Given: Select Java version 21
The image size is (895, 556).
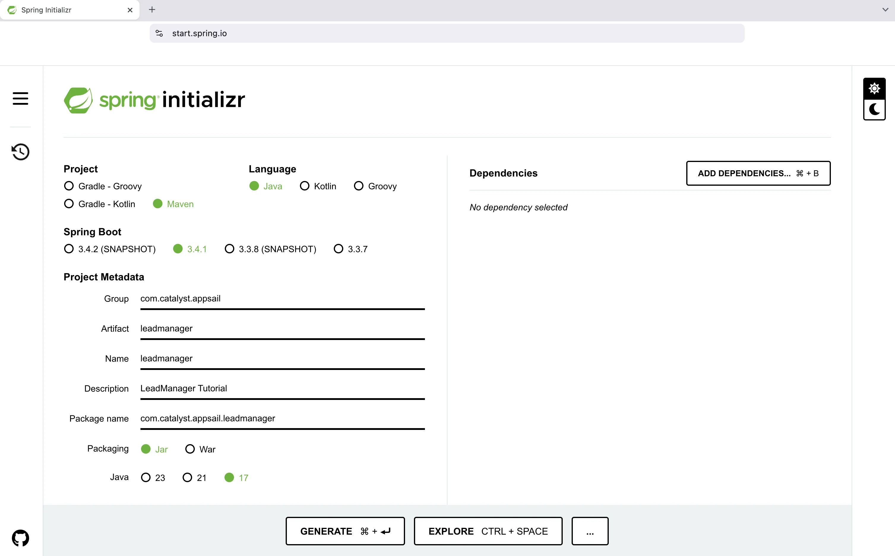Looking at the screenshot, I should click(187, 477).
